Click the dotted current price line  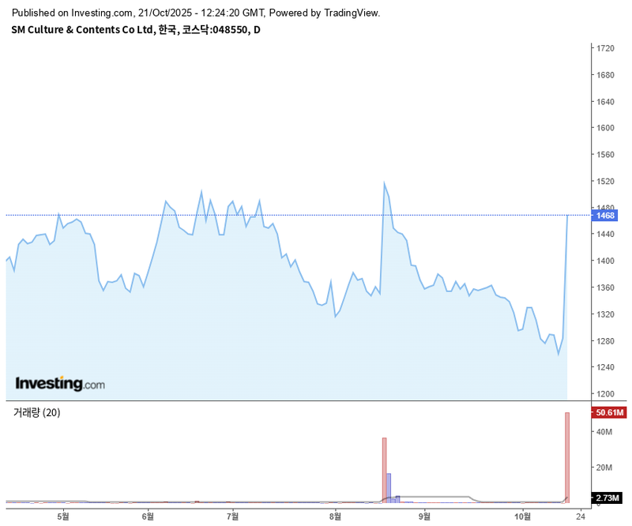pyautogui.click(x=237, y=215)
